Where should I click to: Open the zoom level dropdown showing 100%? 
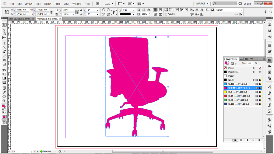[109, 4]
